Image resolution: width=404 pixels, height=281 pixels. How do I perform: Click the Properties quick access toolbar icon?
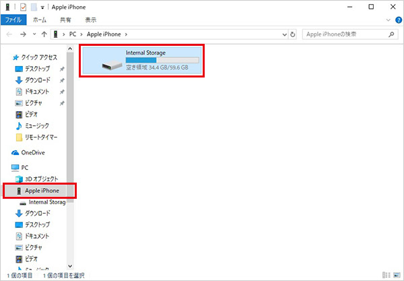pyautogui.click(x=23, y=7)
